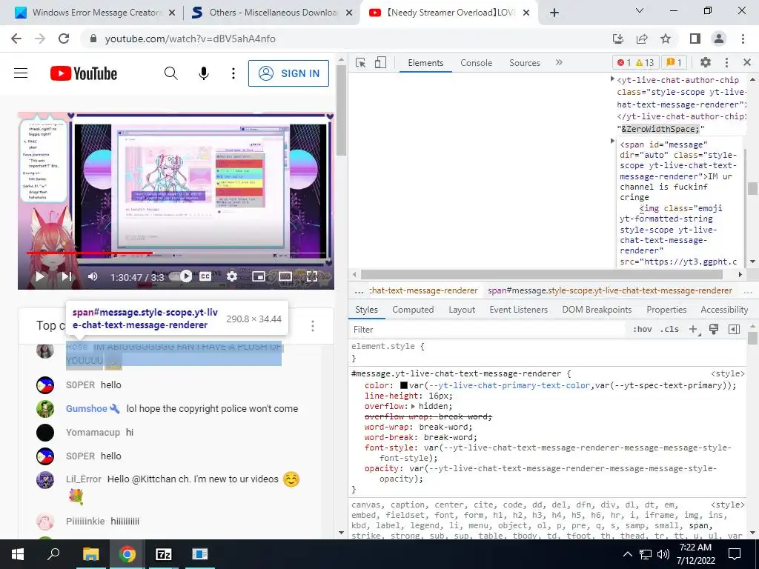Activate DevTools inspect element picker
759x569 pixels.
(x=361, y=63)
